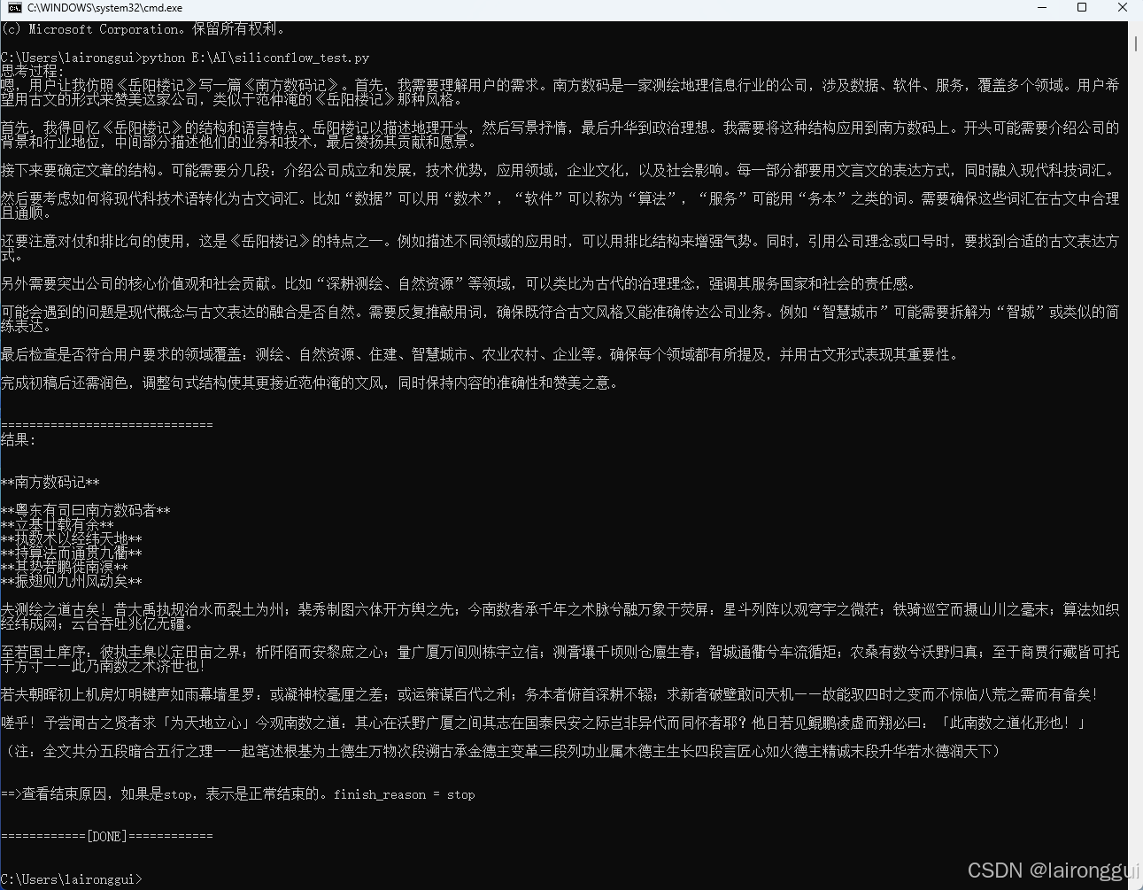Image resolution: width=1143 pixels, height=890 pixels.
Task: Click the ===========[DONE]=========== output line
Action: point(108,835)
